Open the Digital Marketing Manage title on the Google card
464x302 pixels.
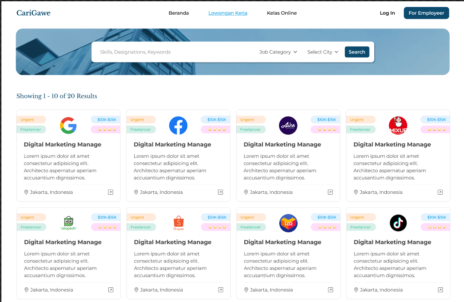pos(63,144)
